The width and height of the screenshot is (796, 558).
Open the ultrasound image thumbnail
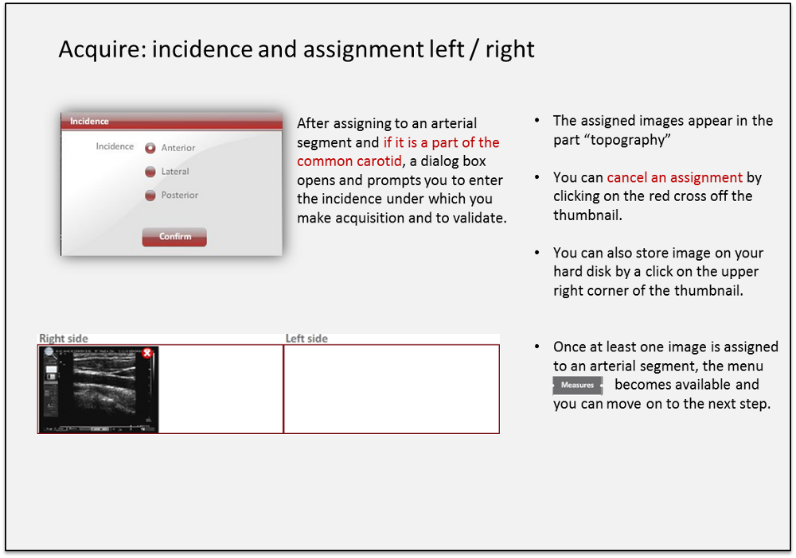[x=99, y=389]
